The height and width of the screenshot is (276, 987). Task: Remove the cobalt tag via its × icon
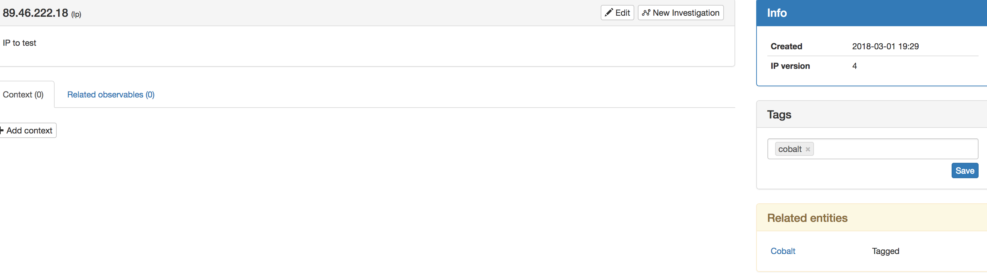coord(808,149)
